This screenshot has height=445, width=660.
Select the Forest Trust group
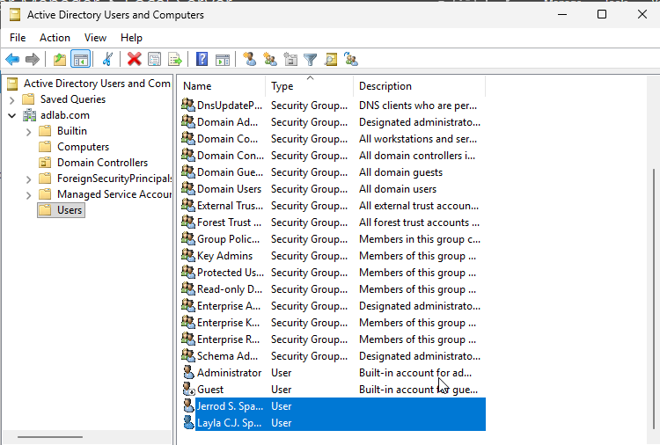[x=333, y=222]
